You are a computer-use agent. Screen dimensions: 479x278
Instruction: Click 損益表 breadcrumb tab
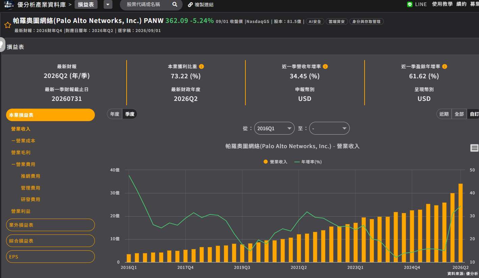click(86, 4)
